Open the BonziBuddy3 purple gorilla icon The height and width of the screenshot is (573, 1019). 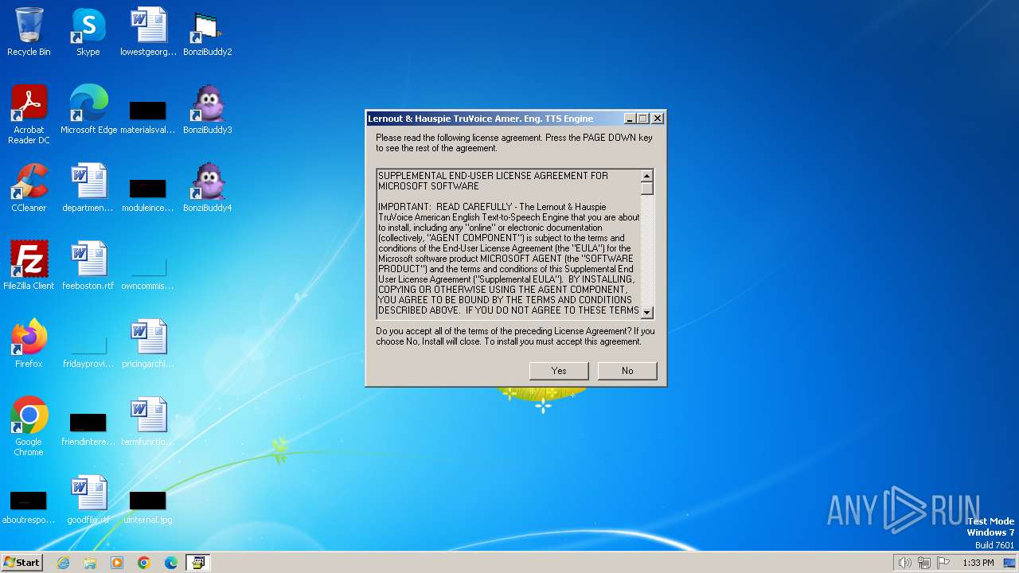[x=207, y=110]
